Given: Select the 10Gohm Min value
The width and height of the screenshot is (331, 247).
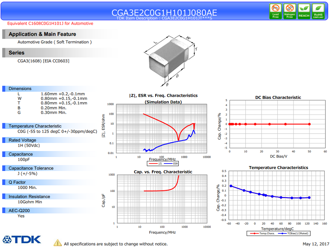Looking at the screenshot, I should pos(30,202).
